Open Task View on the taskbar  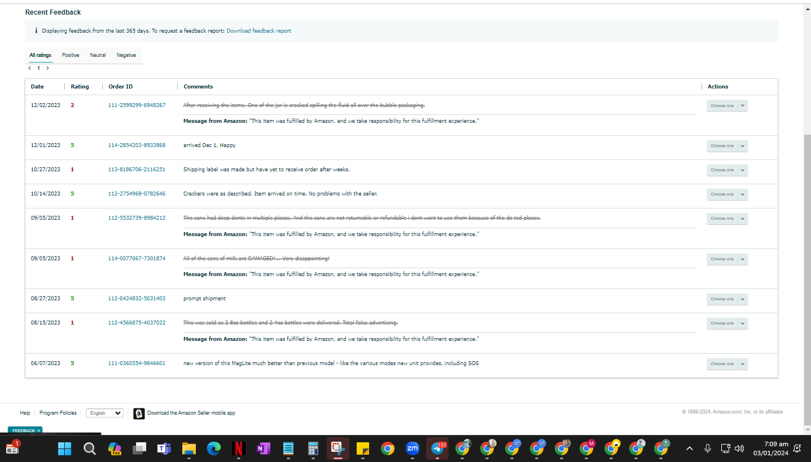pos(139,448)
